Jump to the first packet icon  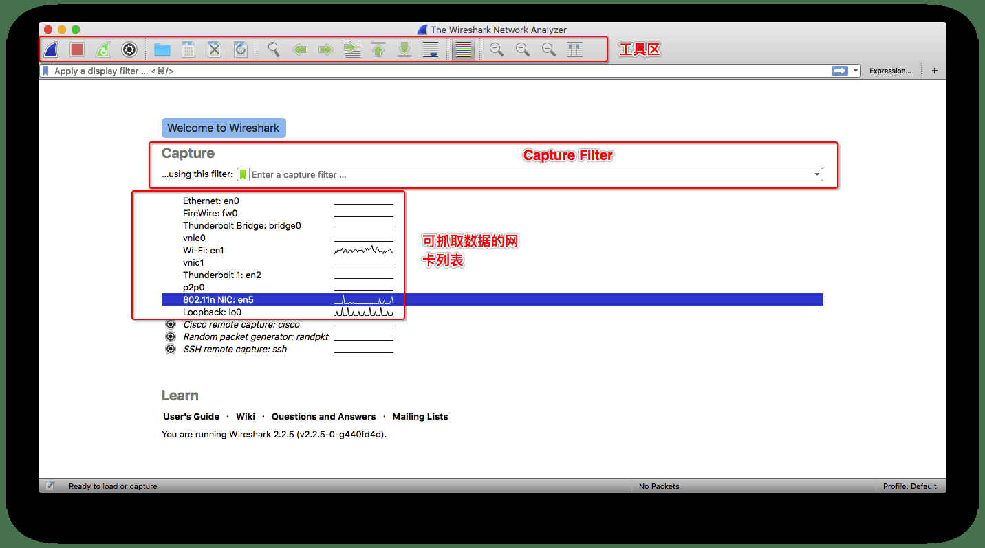tap(378, 49)
